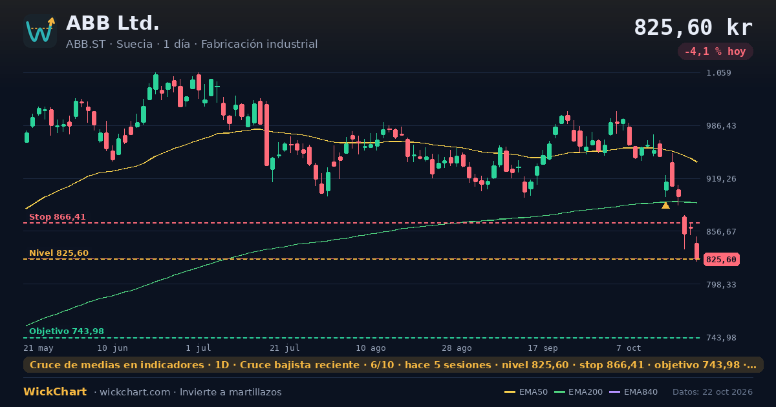Click the Datos: 22 oct 2026 text

click(713, 392)
